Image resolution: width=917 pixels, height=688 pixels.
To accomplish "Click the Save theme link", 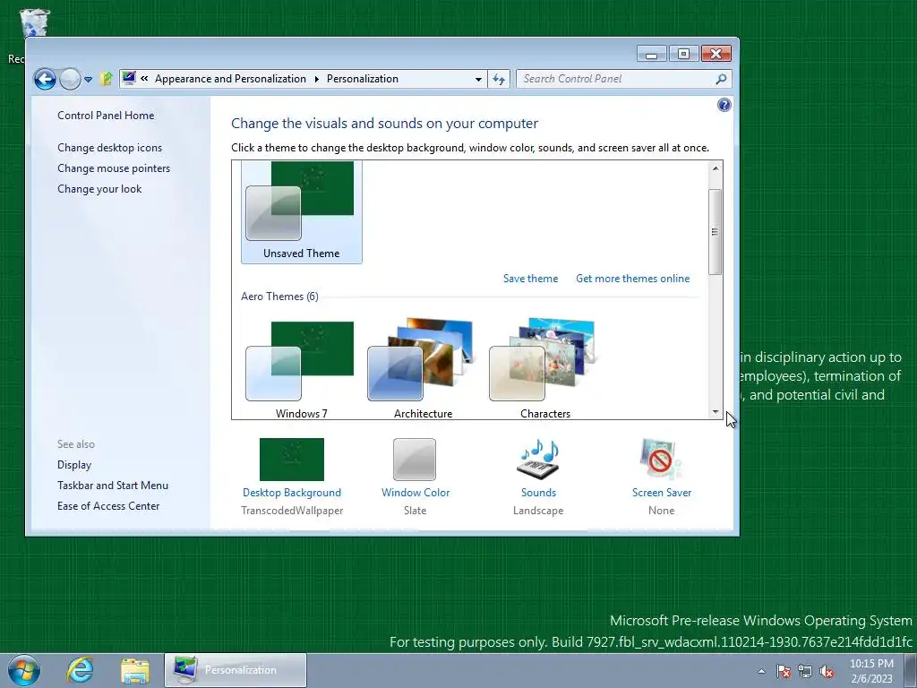I will click(x=530, y=279).
